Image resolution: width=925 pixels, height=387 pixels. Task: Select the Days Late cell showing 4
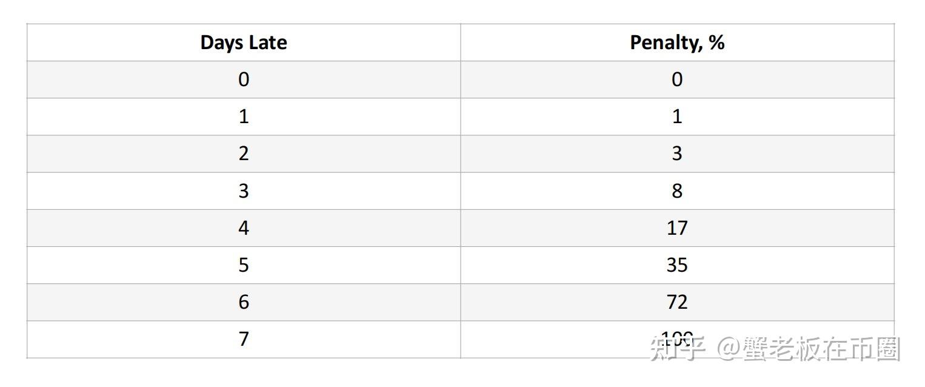(x=244, y=228)
